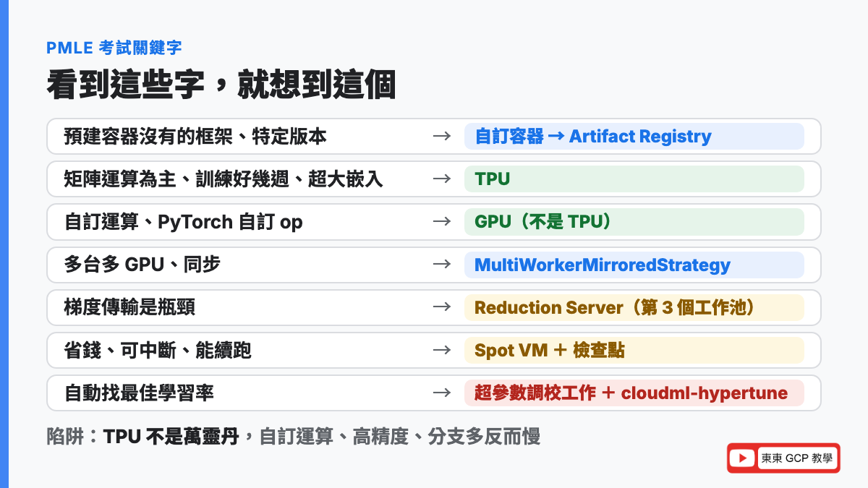Click the text 省錢、可中斷、能續跑
Image resolution: width=868 pixels, height=488 pixels.
click(158, 351)
